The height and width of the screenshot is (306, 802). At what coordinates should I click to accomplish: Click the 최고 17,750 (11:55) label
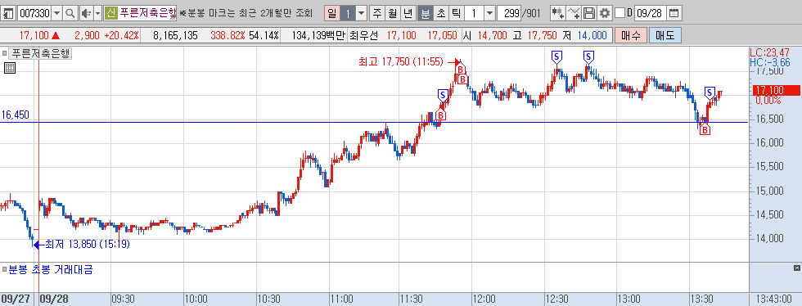point(400,62)
